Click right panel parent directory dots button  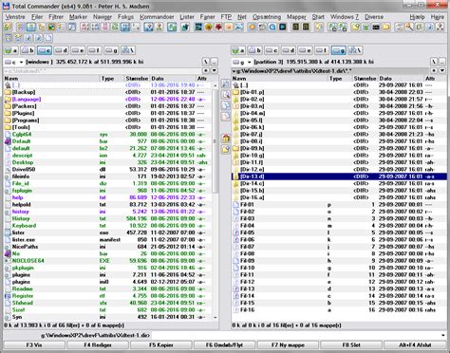click(x=442, y=62)
